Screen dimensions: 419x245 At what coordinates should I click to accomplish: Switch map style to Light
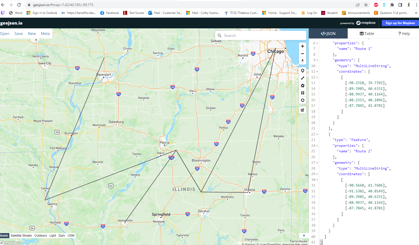(x=53, y=236)
